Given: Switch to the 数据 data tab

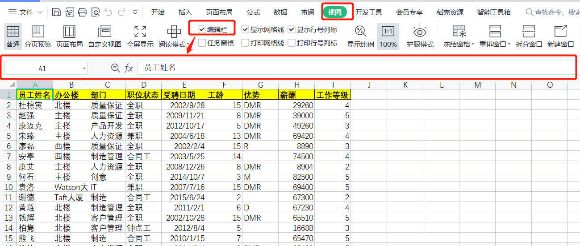Looking at the screenshot, I should click(x=280, y=12).
